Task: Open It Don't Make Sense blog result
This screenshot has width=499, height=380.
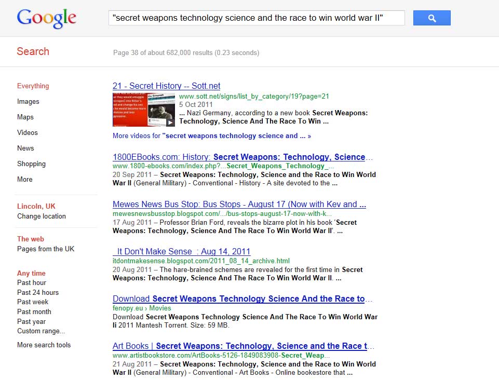Action: 182,251
